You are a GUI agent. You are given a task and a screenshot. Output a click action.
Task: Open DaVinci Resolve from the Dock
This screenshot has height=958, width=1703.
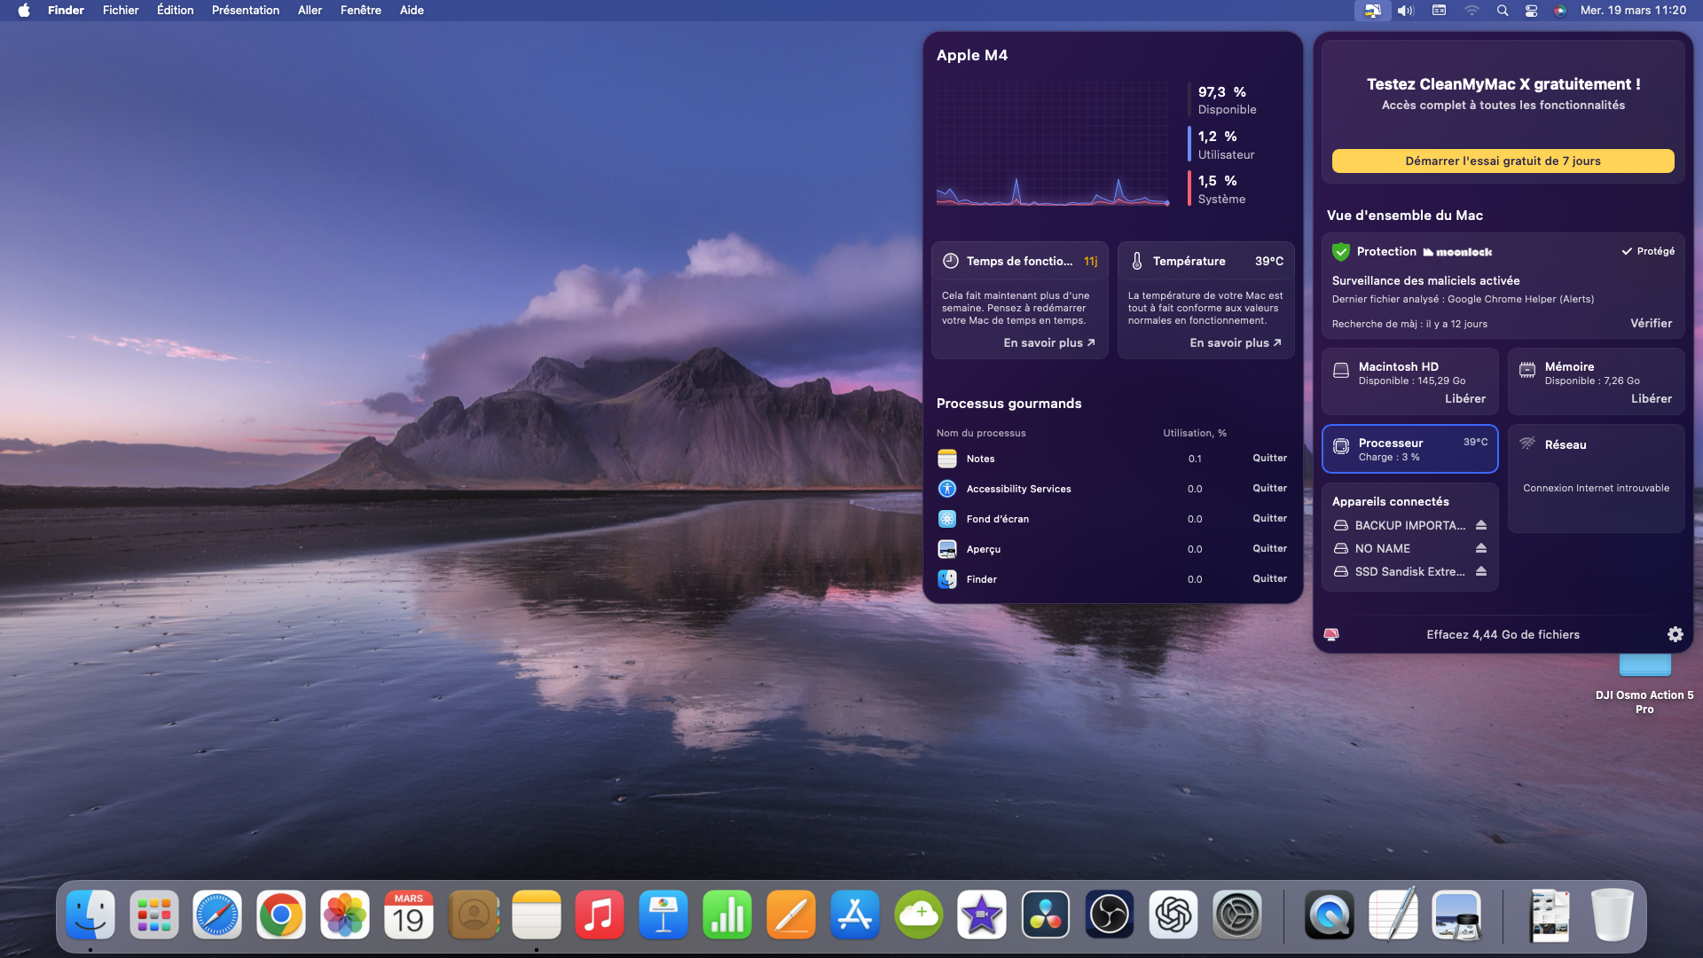tap(1046, 915)
